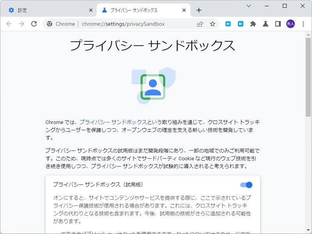
Task: Click the back navigation arrow
Action: point(9,24)
